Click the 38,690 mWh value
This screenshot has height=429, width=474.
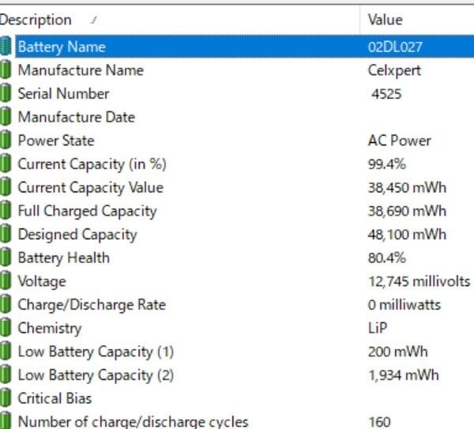tap(407, 211)
